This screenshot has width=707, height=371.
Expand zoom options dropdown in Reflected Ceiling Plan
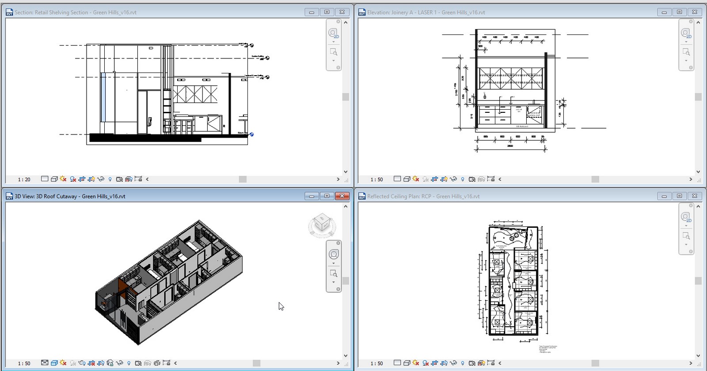tap(686, 245)
